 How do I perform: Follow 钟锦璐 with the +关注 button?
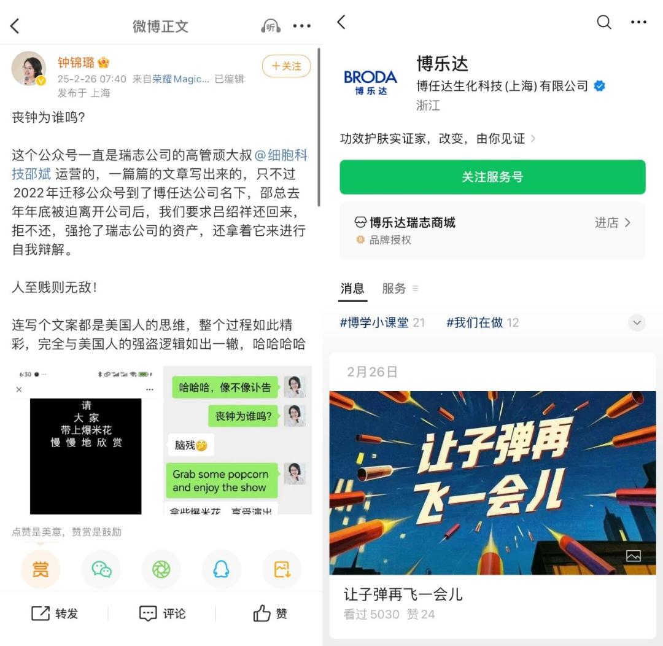point(286,66)
